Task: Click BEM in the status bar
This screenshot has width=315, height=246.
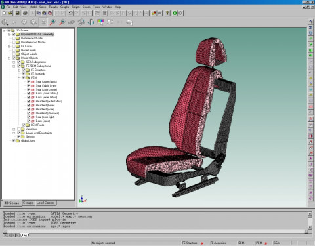Action: point(241,243)
